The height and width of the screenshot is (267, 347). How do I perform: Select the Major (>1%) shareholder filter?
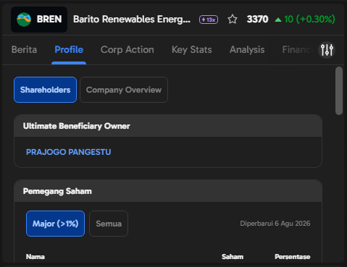55,224
